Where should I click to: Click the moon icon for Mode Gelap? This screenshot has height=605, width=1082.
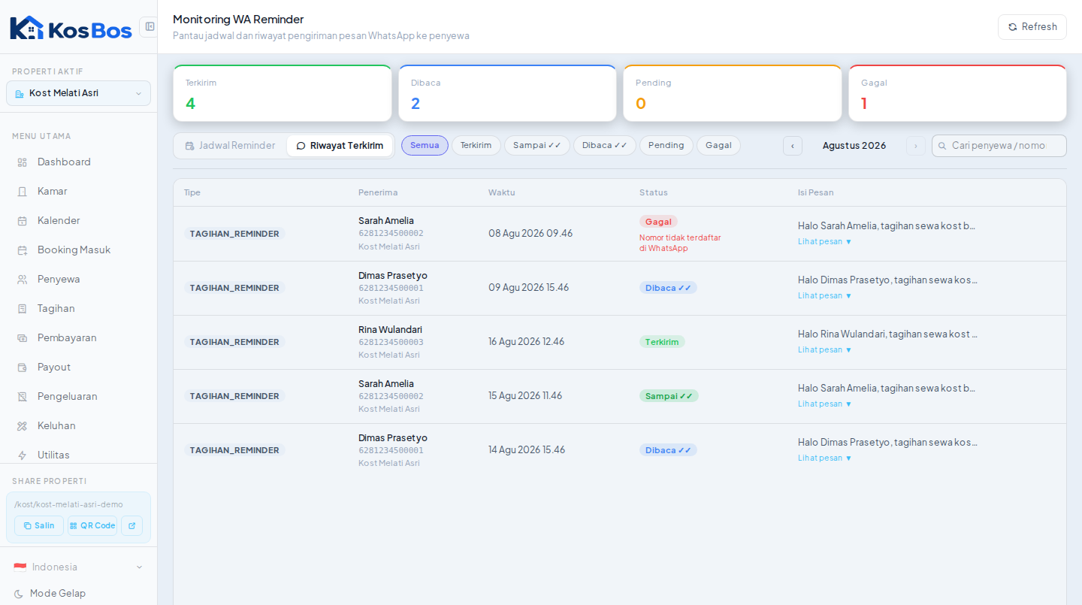tap(19, 594)
